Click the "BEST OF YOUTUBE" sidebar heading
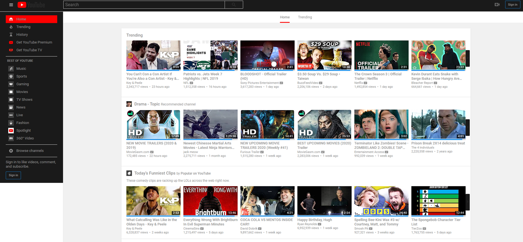This screenshot has width=523, height=242. point(20,61)
